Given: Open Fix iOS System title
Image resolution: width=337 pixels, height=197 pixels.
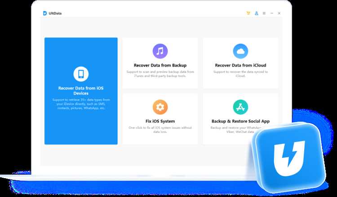Looking at the screenshot, I should click(x=160, y=121).
